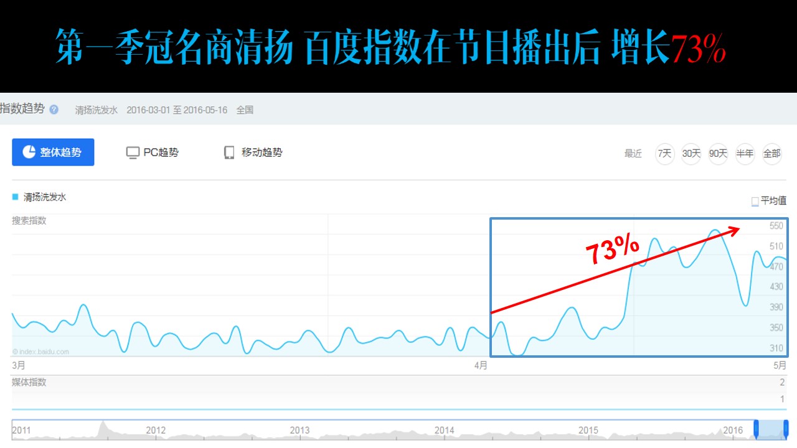Click the 媒体指数 label
This screenshot has width=797, height=448.
(x=29, y=383)
